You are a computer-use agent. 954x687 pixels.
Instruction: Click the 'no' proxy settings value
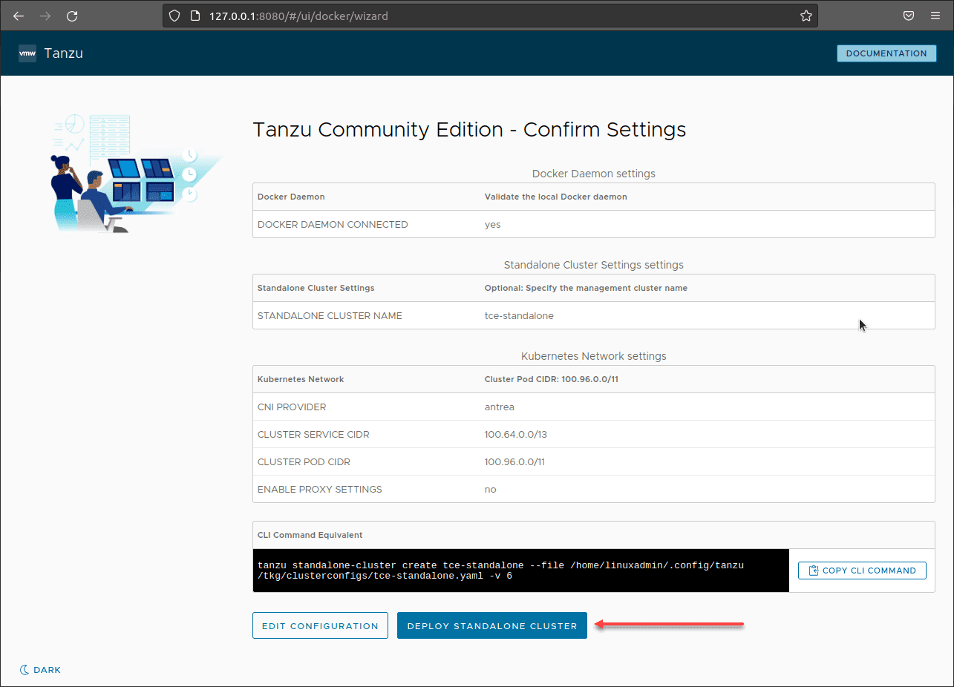coord(490,489)
